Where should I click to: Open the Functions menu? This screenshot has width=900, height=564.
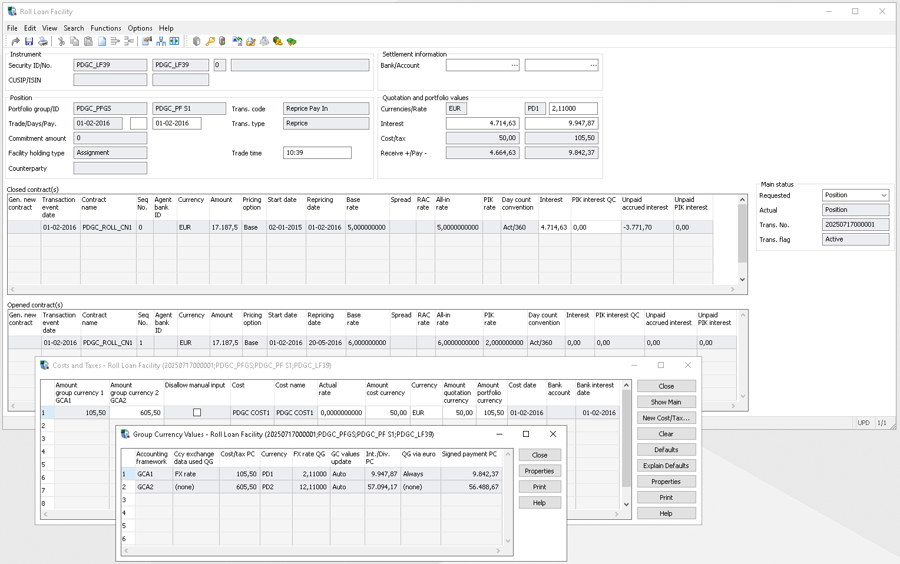pos(105,28)
